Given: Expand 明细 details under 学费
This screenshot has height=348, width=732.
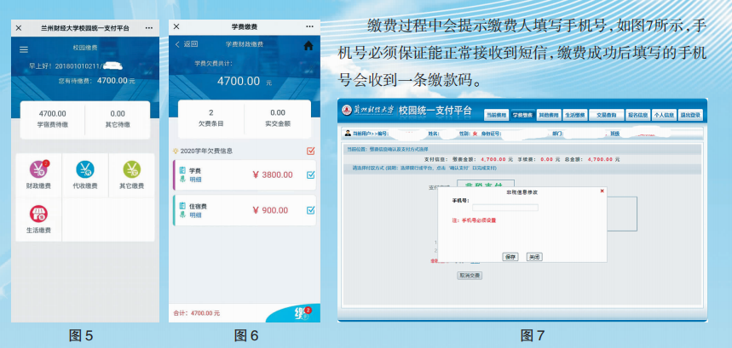Looking at the screenshot, I should pos(195,180).
